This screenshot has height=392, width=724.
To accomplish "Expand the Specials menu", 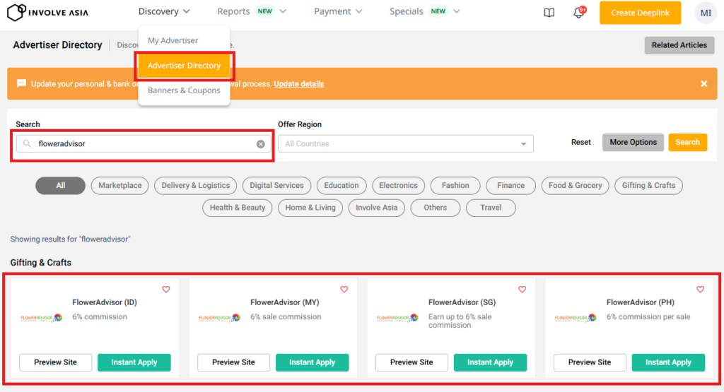I will coord(425,11).
